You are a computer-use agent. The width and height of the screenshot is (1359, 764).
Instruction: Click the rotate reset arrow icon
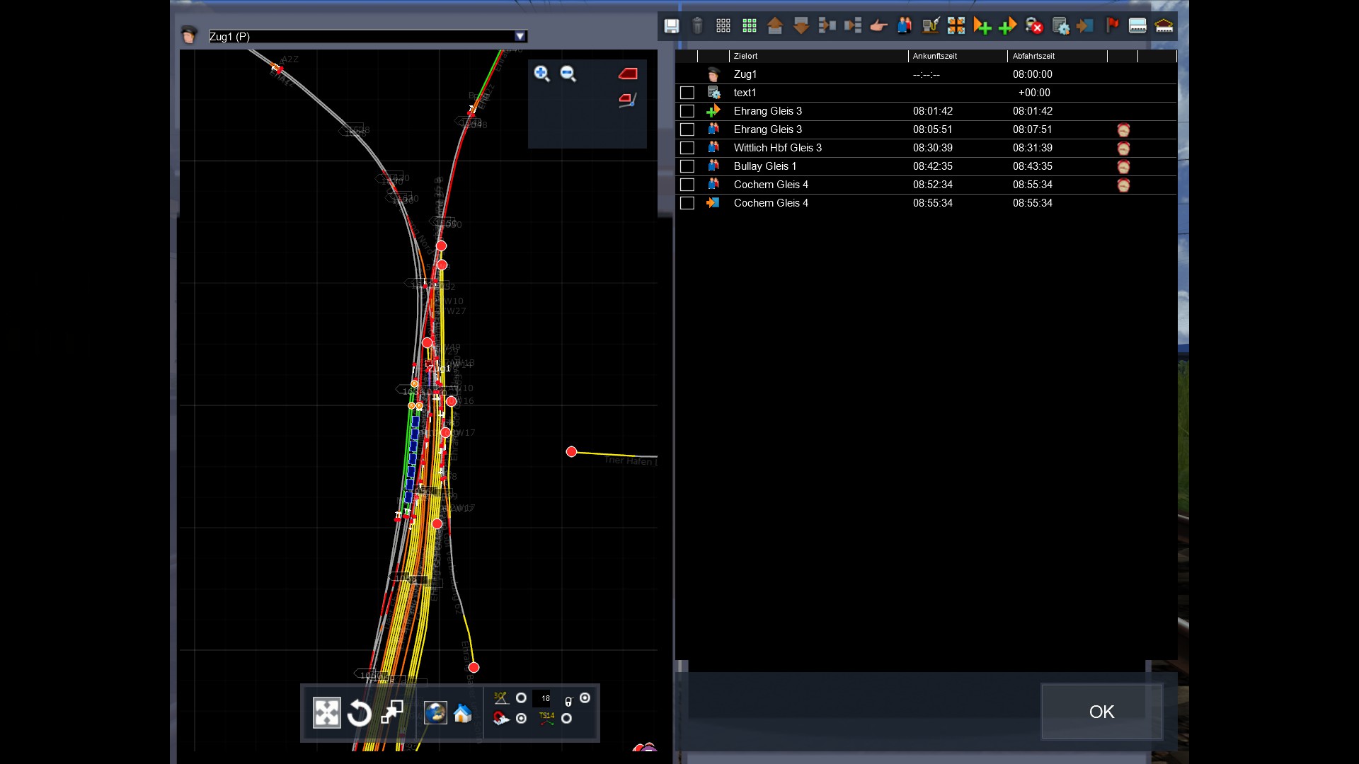pyautogui.click(x=360, y=713)
